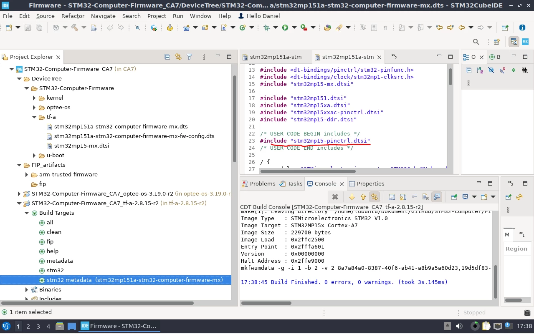Click the Pin Console icon
The height and width of the screenshot is (334, 534).
[454, 197]
